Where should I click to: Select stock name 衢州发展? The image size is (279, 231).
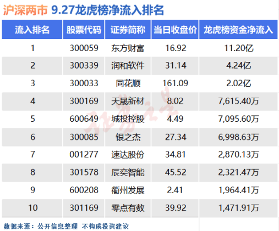128,190
